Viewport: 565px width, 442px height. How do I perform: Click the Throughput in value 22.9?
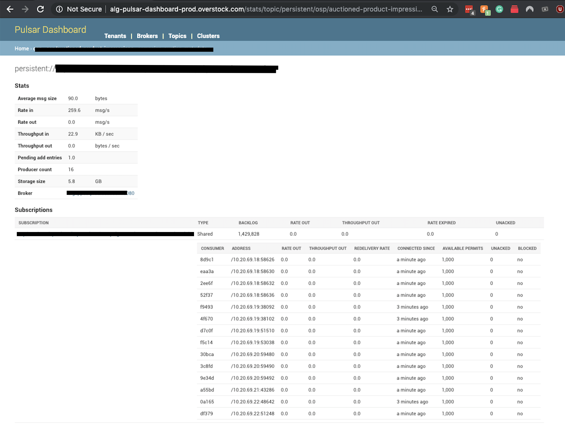73,134
